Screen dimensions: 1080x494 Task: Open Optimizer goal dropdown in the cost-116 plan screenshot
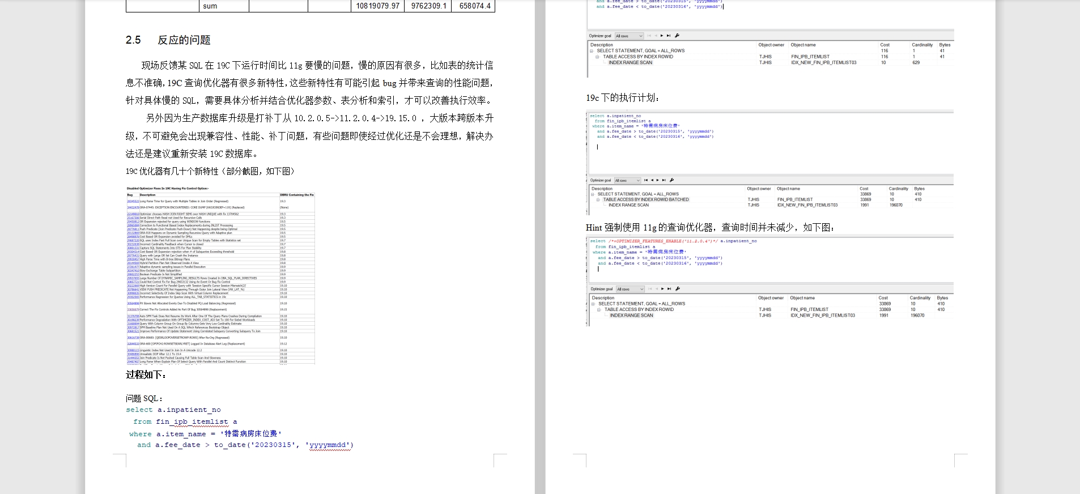(629, 36)
